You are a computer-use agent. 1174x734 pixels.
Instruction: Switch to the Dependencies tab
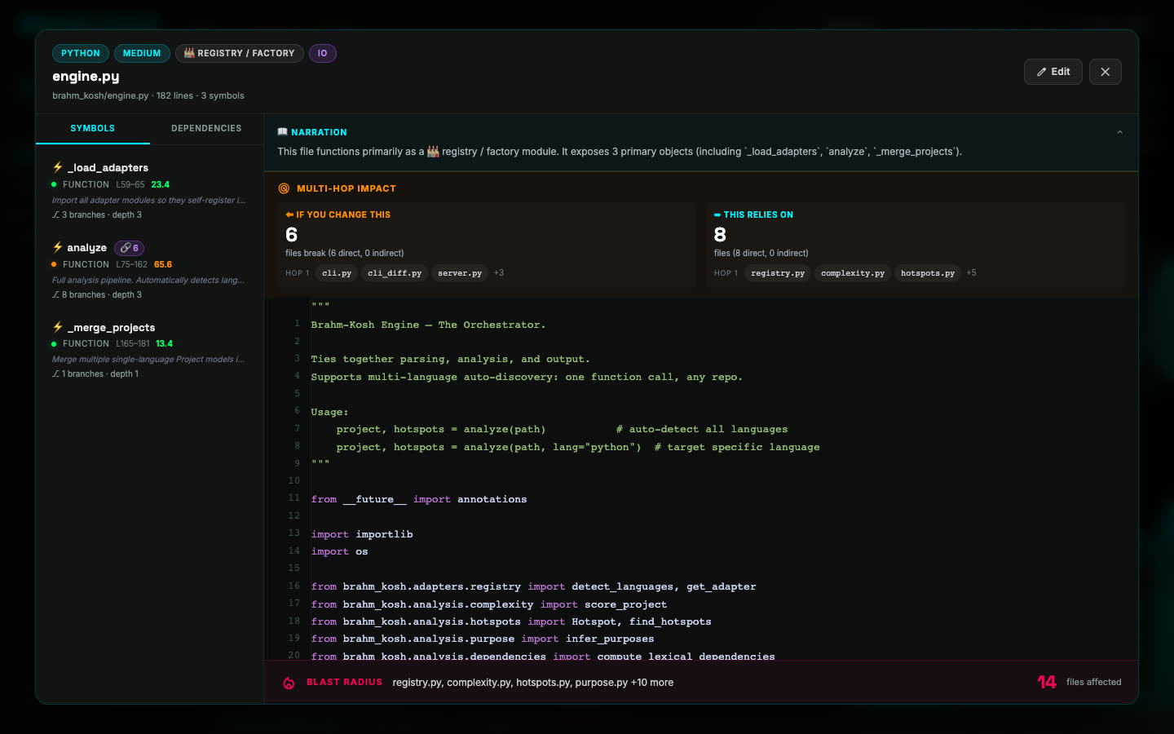coord(206,129)
